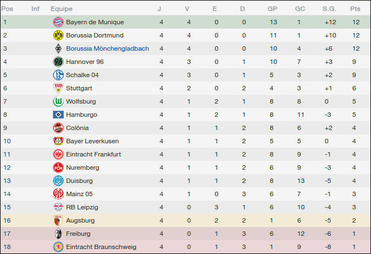371x254 pixels.
Task: Click the Borussia Dortmund club badge
Action: (x=58, y=35)
